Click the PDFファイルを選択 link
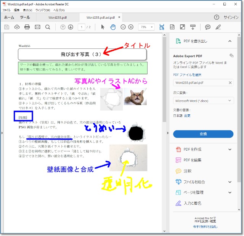 187,75
